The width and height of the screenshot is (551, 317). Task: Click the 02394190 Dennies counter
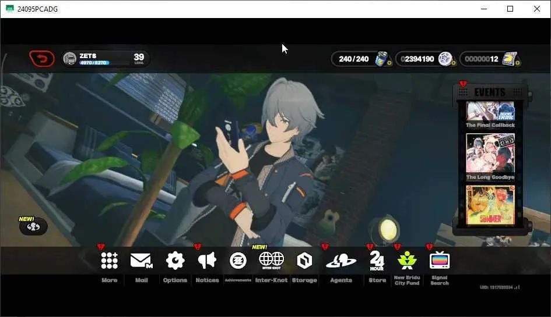[417, 59]
